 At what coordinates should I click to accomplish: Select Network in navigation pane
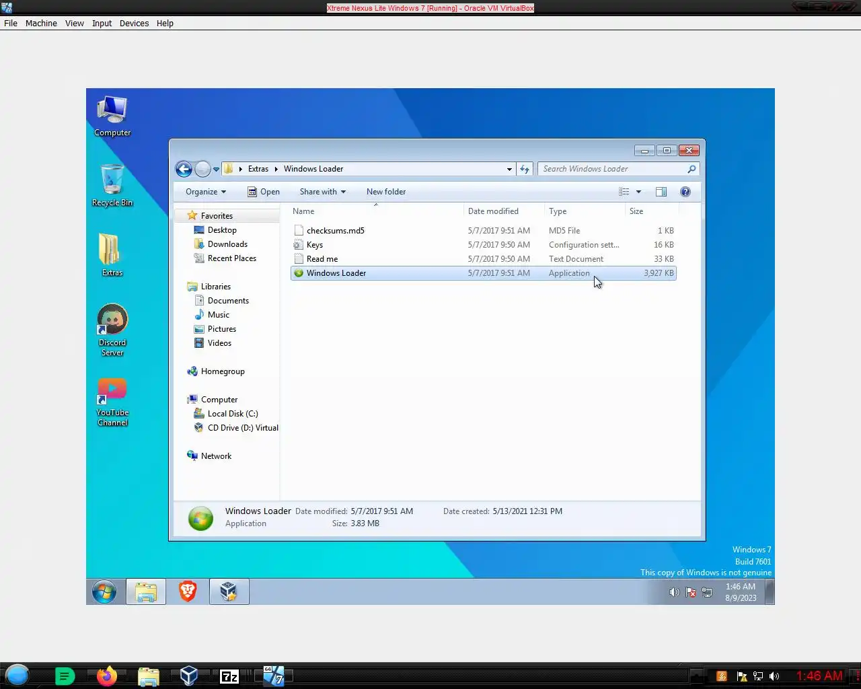(216, 456)
